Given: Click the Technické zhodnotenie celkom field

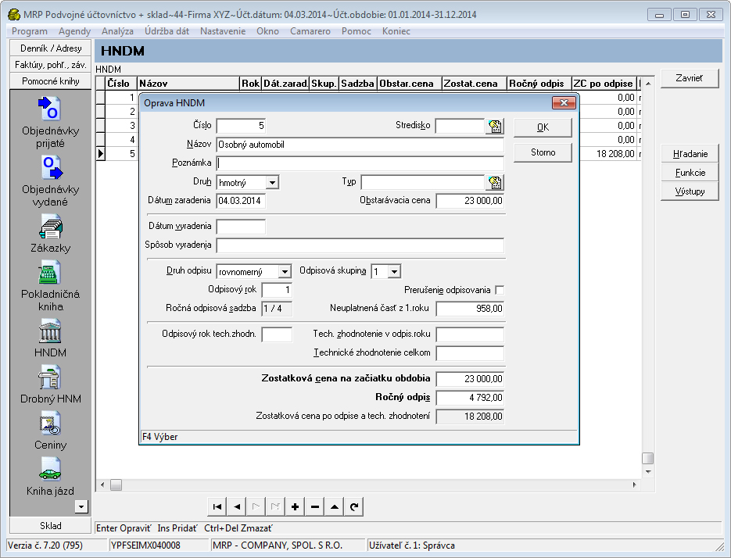Looking at the screenshot, I should click(470, 353).
